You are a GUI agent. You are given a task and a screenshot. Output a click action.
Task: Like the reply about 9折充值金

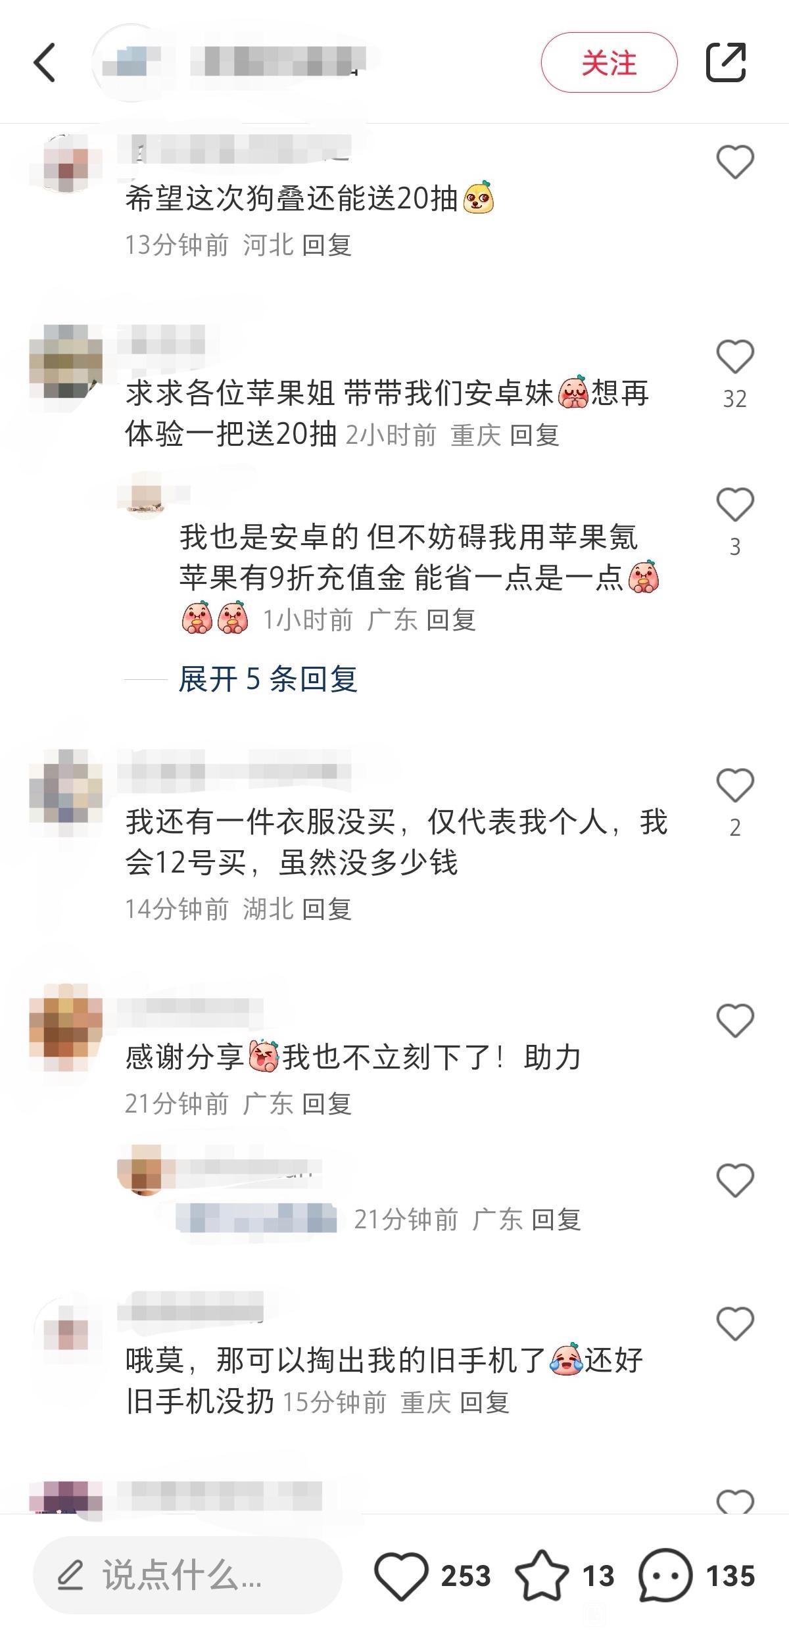point(734,504)
